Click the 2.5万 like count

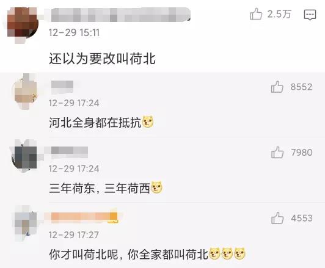click(x=279, y=14)
